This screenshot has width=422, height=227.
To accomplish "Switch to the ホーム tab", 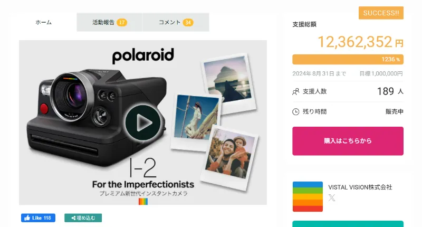I will pos(44,22).
